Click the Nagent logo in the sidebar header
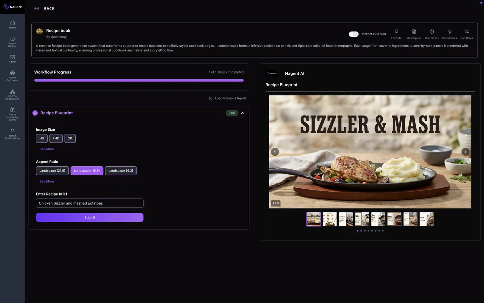 (12, 7)
